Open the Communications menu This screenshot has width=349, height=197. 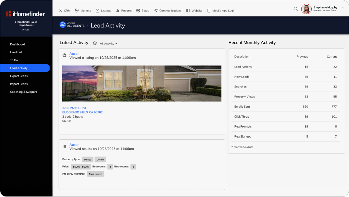click(x=168, y=11)
